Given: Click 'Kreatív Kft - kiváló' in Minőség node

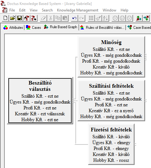Looking at the screenshot, I should (x=111, y=67).
